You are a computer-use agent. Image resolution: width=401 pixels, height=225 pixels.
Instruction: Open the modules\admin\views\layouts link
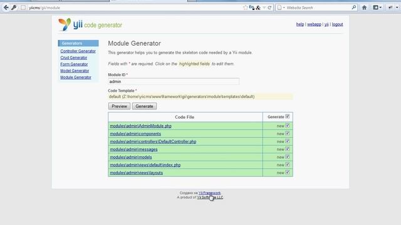tap(137, 173)
